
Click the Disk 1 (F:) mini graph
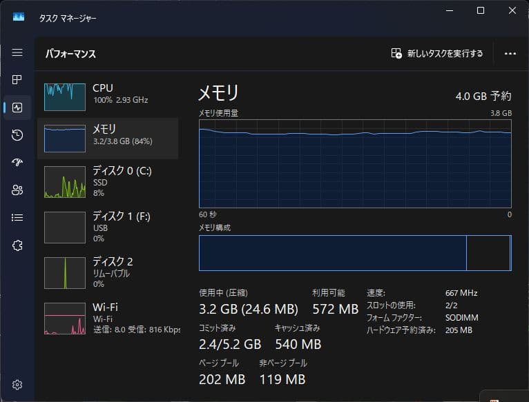coord(65,228)
